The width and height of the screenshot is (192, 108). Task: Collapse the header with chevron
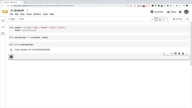[187, 19]
